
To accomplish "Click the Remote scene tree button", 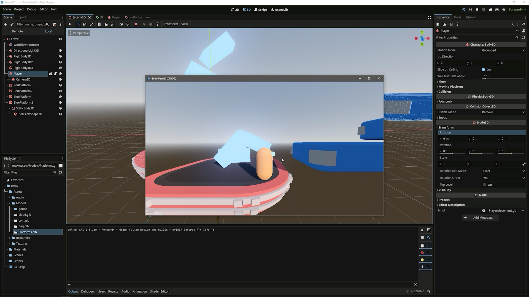I will click(x=17, y=31).
